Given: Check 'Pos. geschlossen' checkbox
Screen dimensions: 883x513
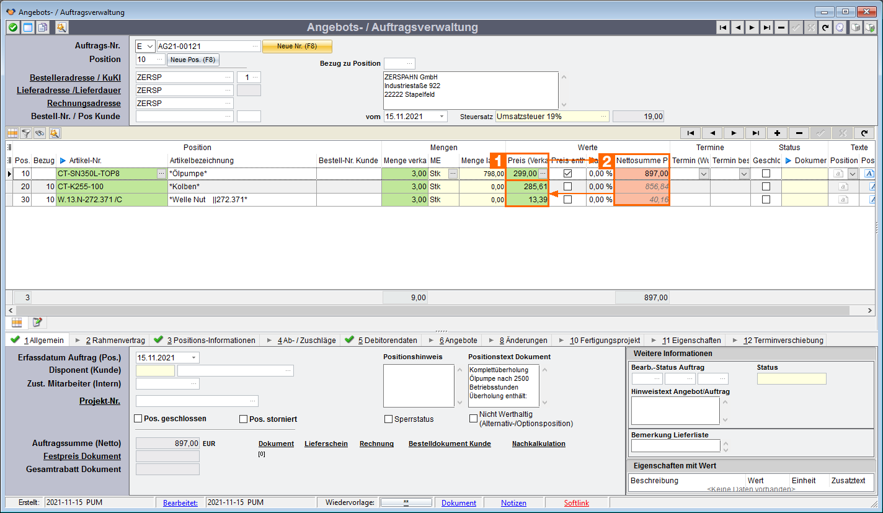Looking at the screenshot, I should [x=138, y=419].
